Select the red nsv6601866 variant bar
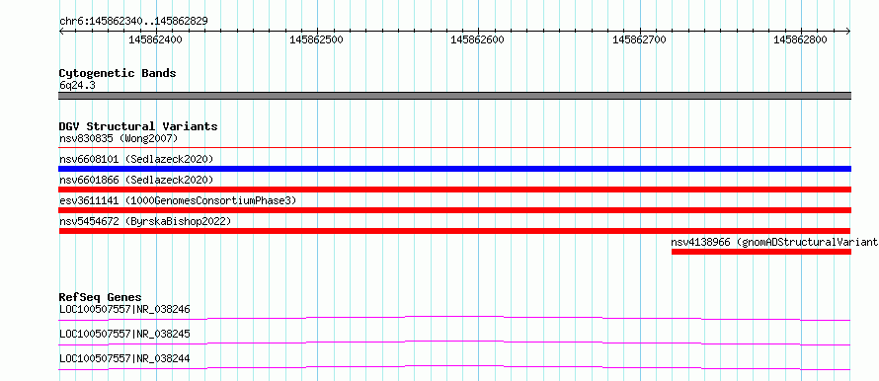The height and width of the screenshot is (381, 879). [455, 190]
